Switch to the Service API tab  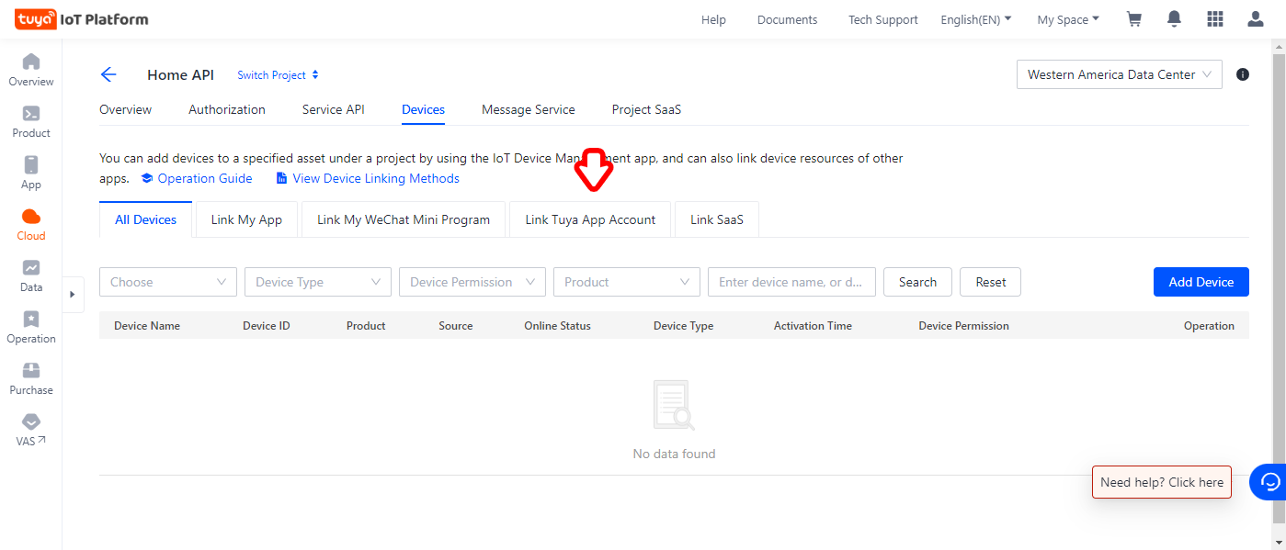[x=333, y=110]
